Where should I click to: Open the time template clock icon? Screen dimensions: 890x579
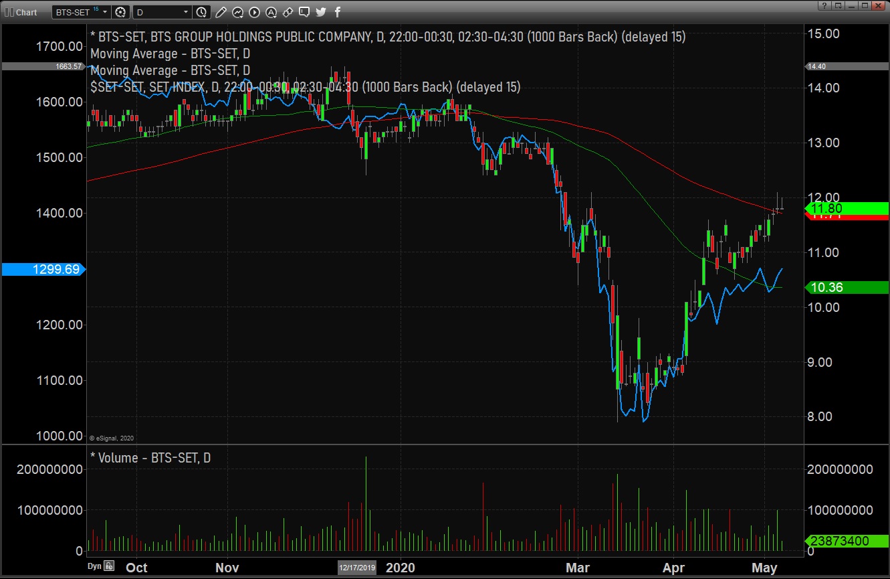pos(202,12)
